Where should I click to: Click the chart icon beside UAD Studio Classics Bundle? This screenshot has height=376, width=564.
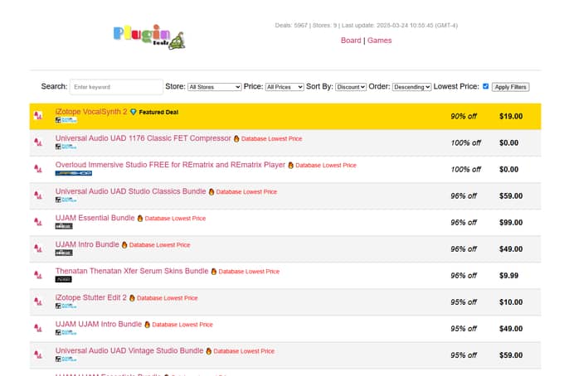38,195
